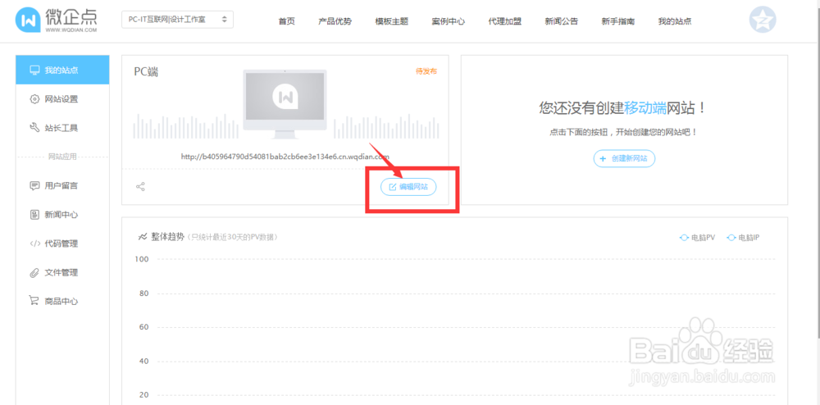This screenshot has height=405, width=820.
Task: Click the document icon for 新闻中心
Action: pyautogui.click(x=34, y=215)
